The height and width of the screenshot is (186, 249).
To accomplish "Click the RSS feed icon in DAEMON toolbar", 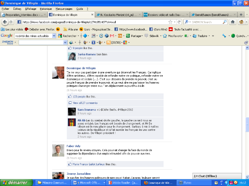I will (x=108, y=43).
